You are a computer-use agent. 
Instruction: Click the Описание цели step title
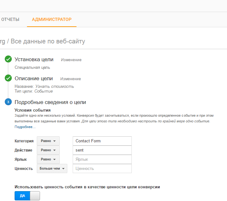34,79
